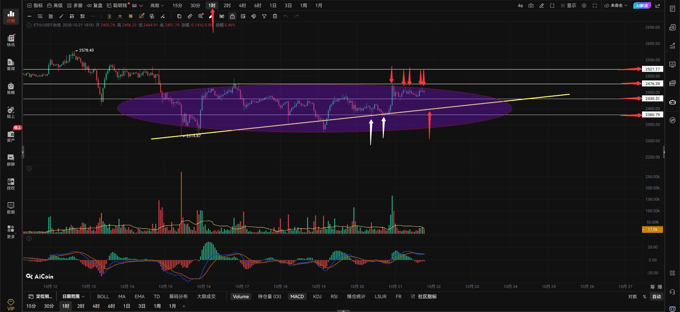Take a chart screenshot with camera icon
The image size is (680, 312).
click(x=531, y=6)
